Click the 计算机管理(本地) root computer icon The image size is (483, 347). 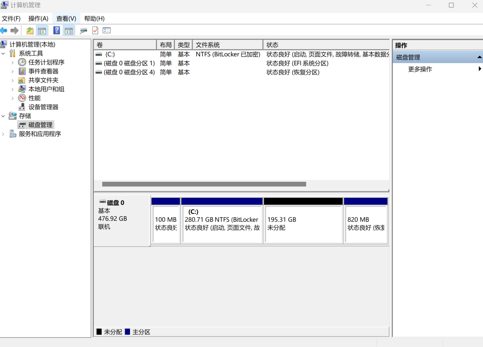(x=4, y=44)
